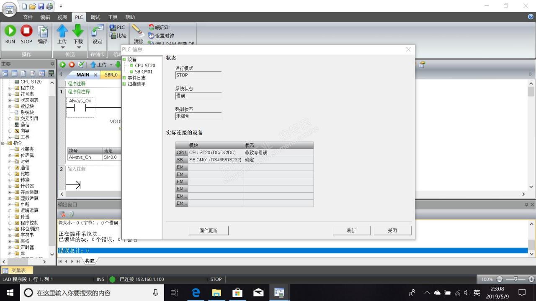Open File Explorer from the taskbar
Screen dimensions: 536x301
[x=216, y=293]
